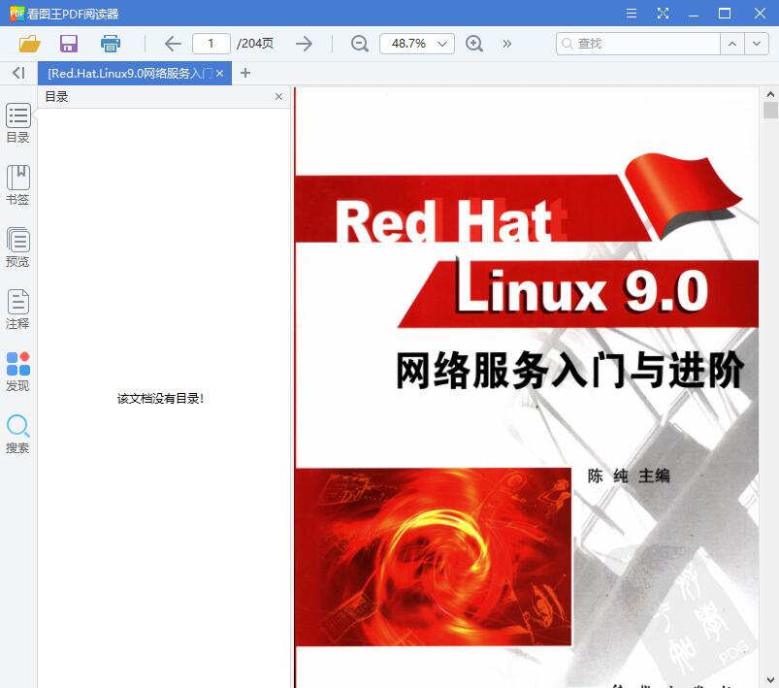This screenshot has height=688, width=779.
Task: Show more toolbar tools chevron
Action: [506, 44]
